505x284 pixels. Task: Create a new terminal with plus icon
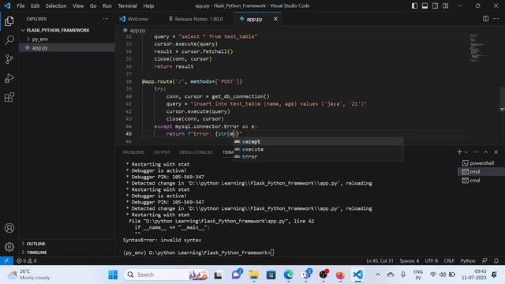pos(459,151)
